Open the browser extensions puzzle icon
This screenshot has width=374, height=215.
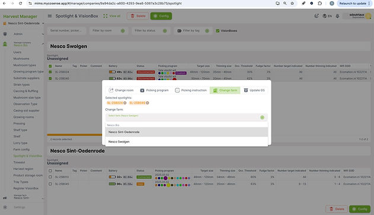[x=320, y=4]
